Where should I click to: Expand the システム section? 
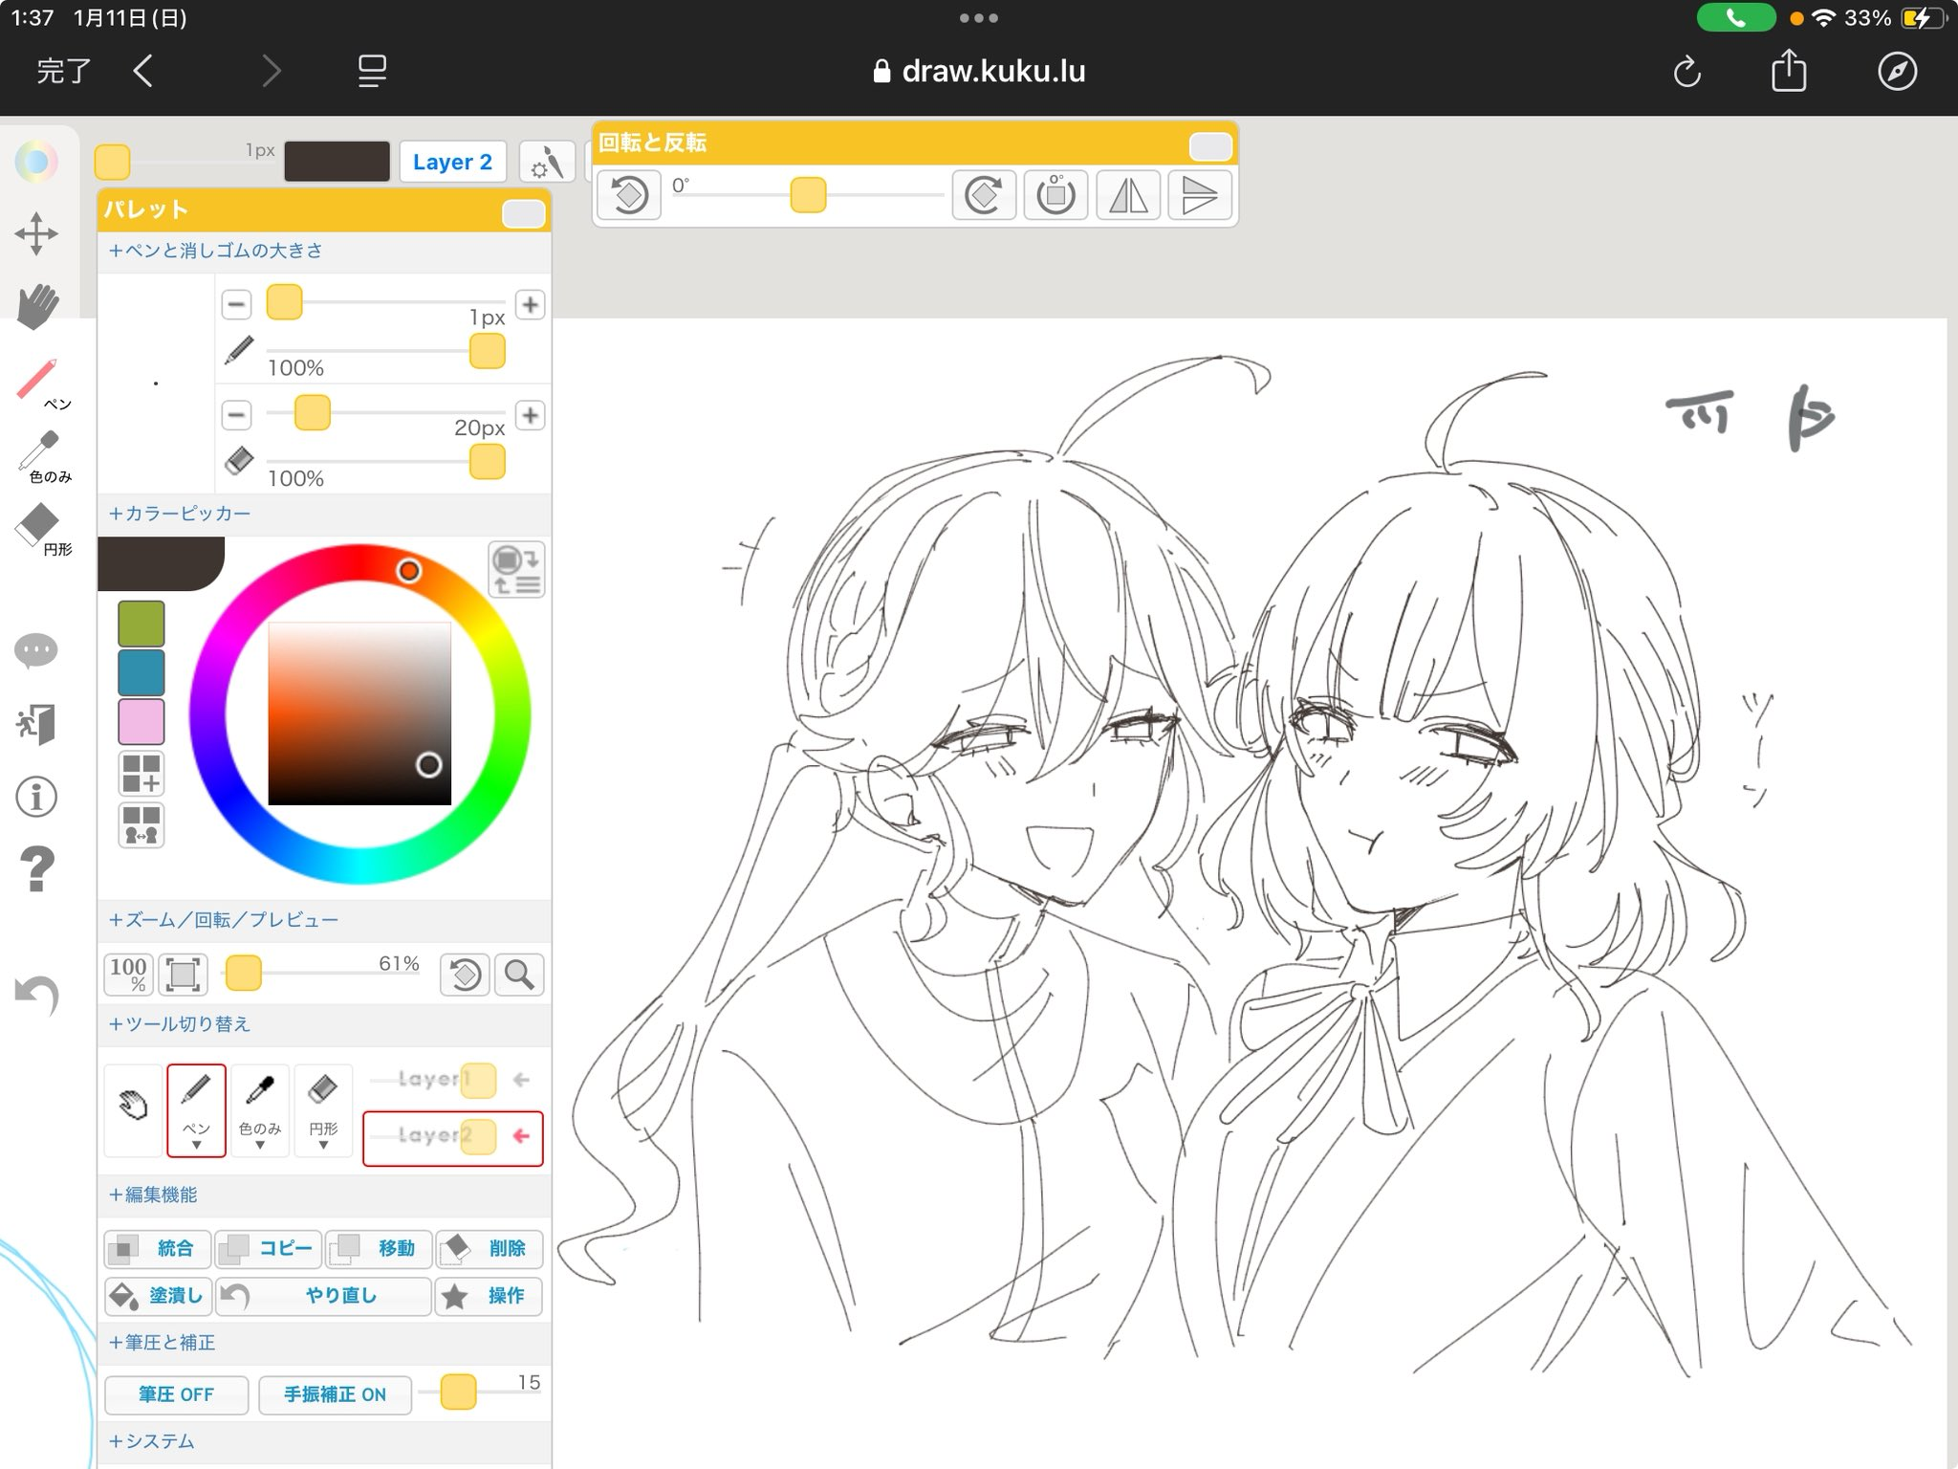(x=152, y=1441)
